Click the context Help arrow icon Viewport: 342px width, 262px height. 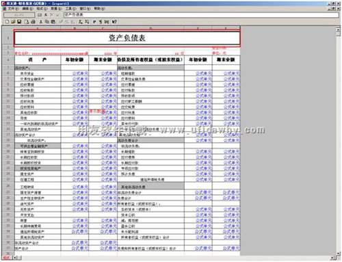(114, 22)
